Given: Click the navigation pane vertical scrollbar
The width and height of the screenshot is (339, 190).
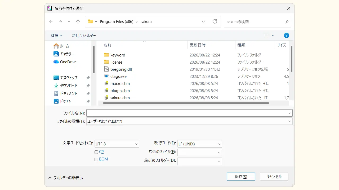Looking at the screenshot, I should pyautogui.click(x=94, y=60).
